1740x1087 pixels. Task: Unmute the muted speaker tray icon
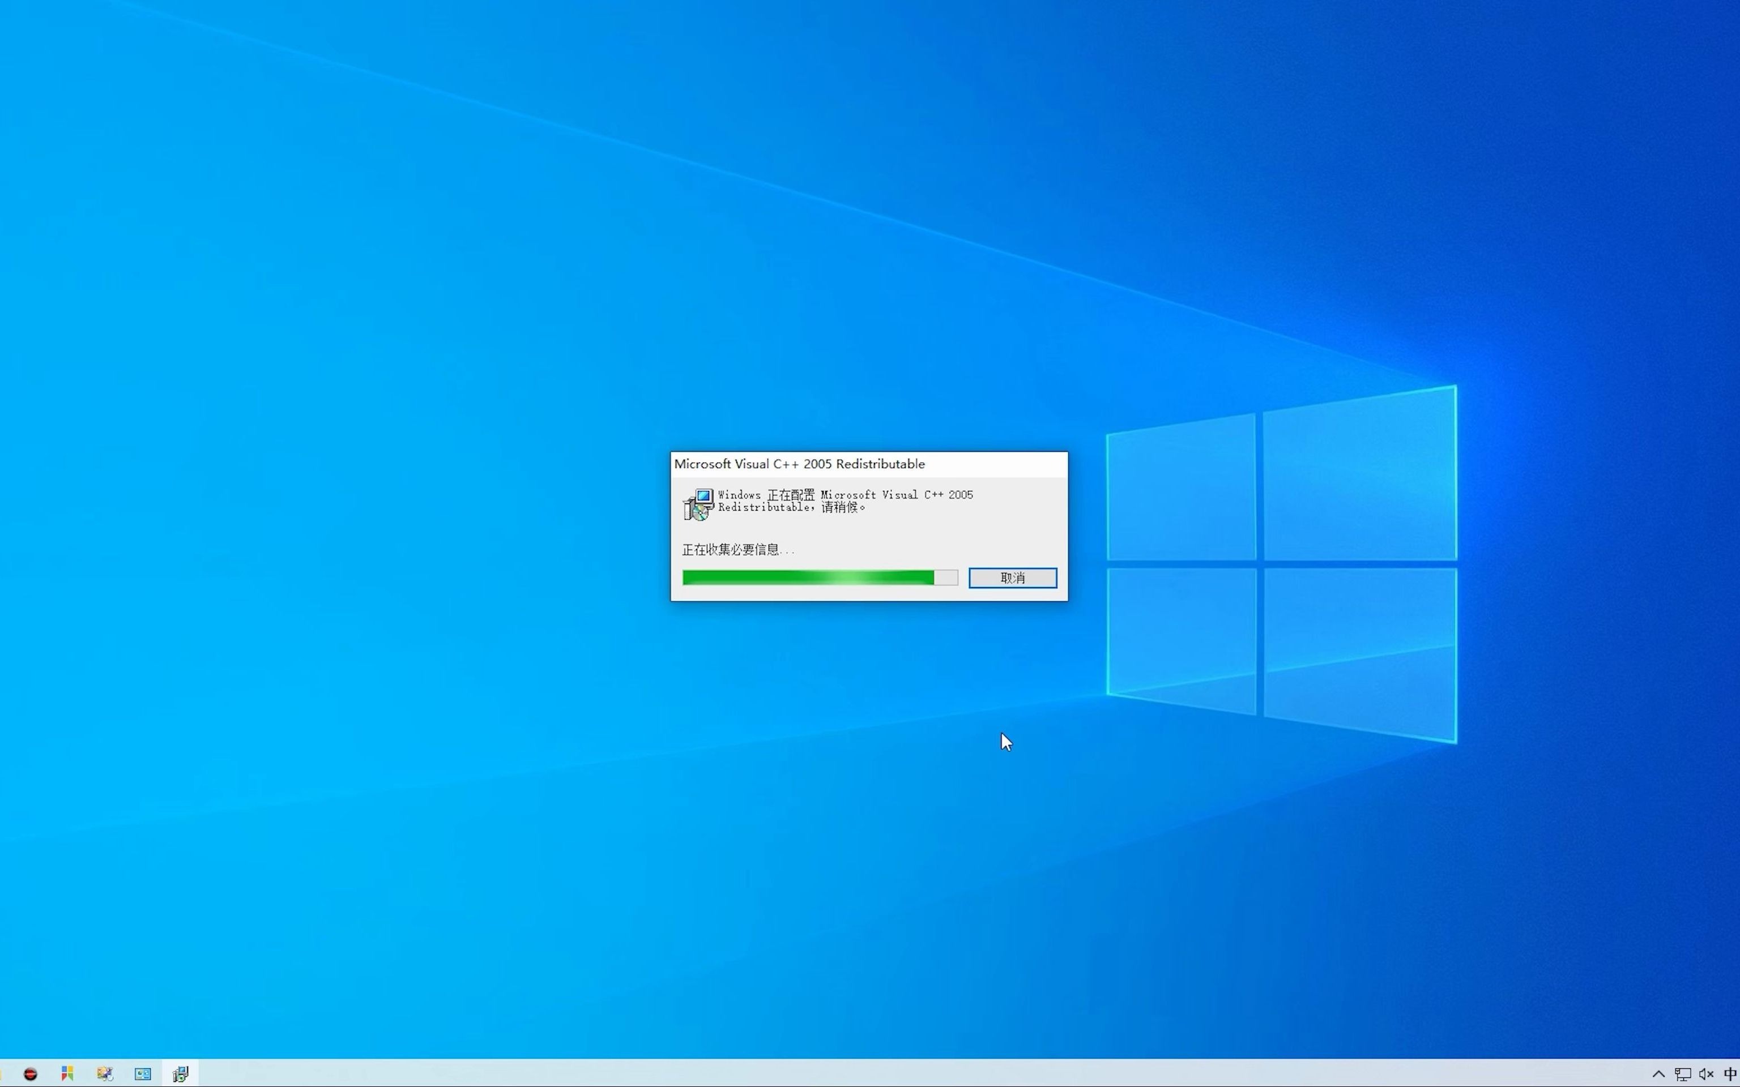click(1706, 1074)
